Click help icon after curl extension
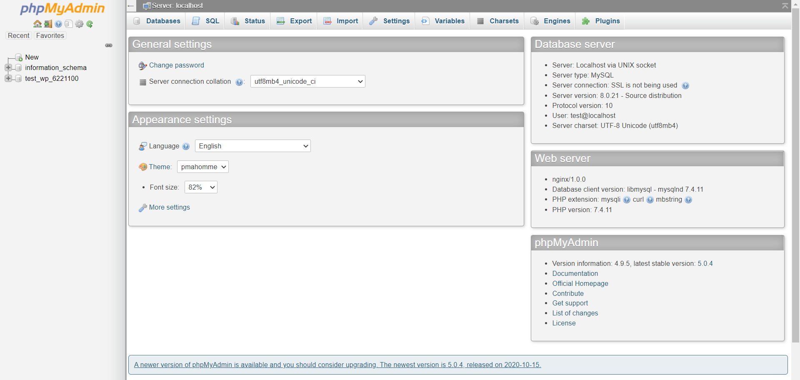 pyautogui.click(x=650, y=200)
